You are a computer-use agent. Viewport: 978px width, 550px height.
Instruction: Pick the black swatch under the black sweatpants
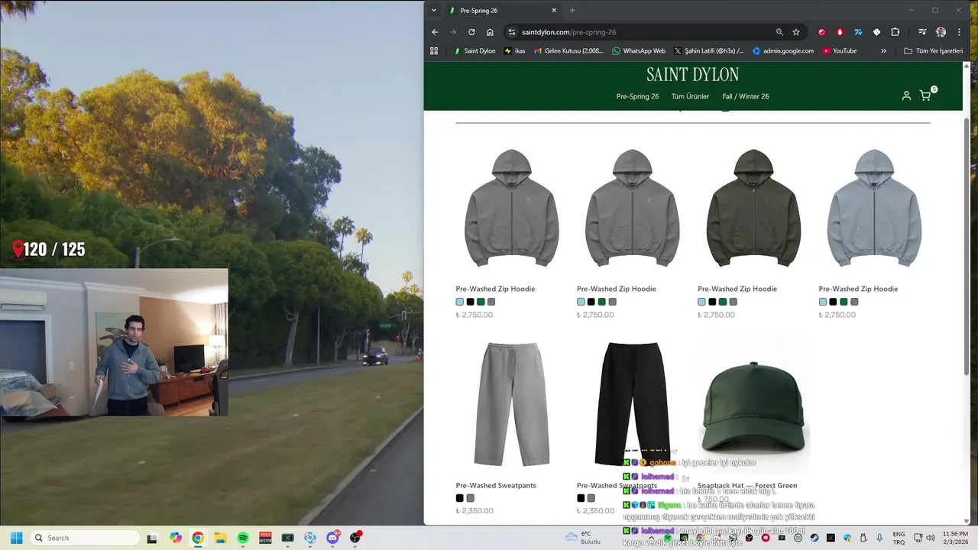pyautogui.click(x=581, y=498)
